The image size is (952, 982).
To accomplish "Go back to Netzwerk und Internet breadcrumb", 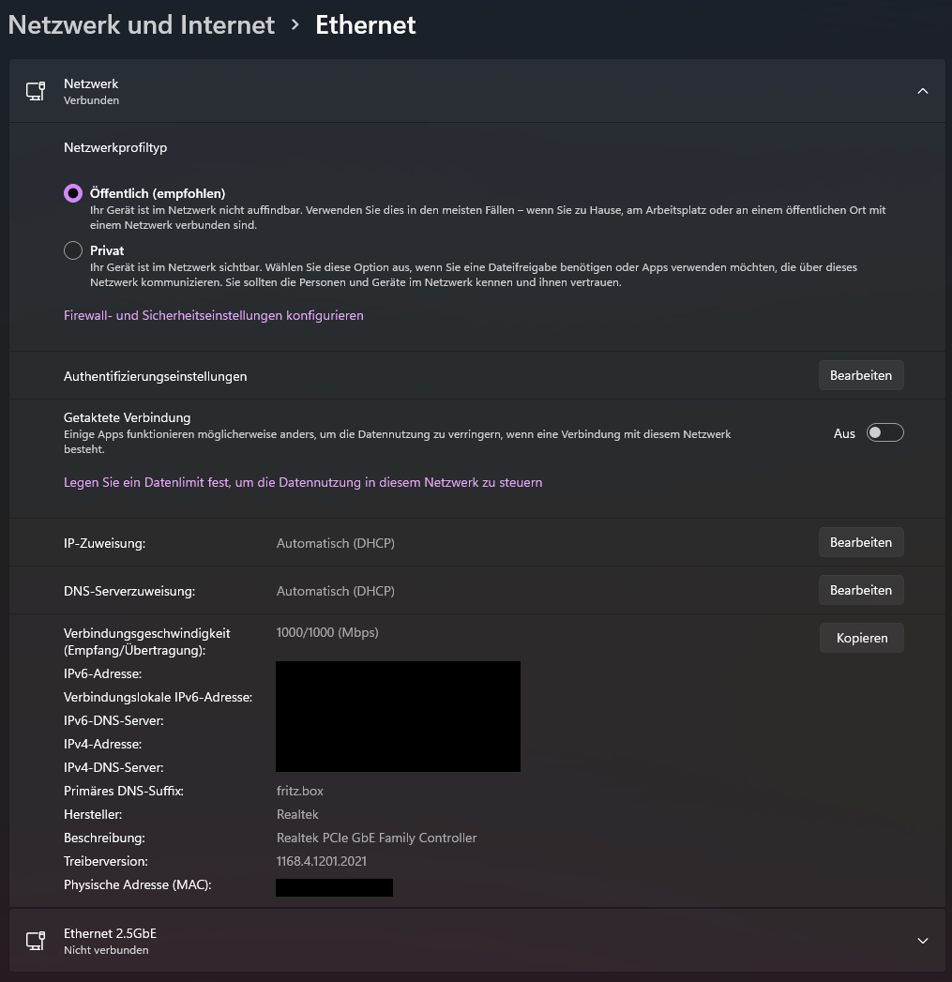I will pyautogui.click(x=142, y=25).
